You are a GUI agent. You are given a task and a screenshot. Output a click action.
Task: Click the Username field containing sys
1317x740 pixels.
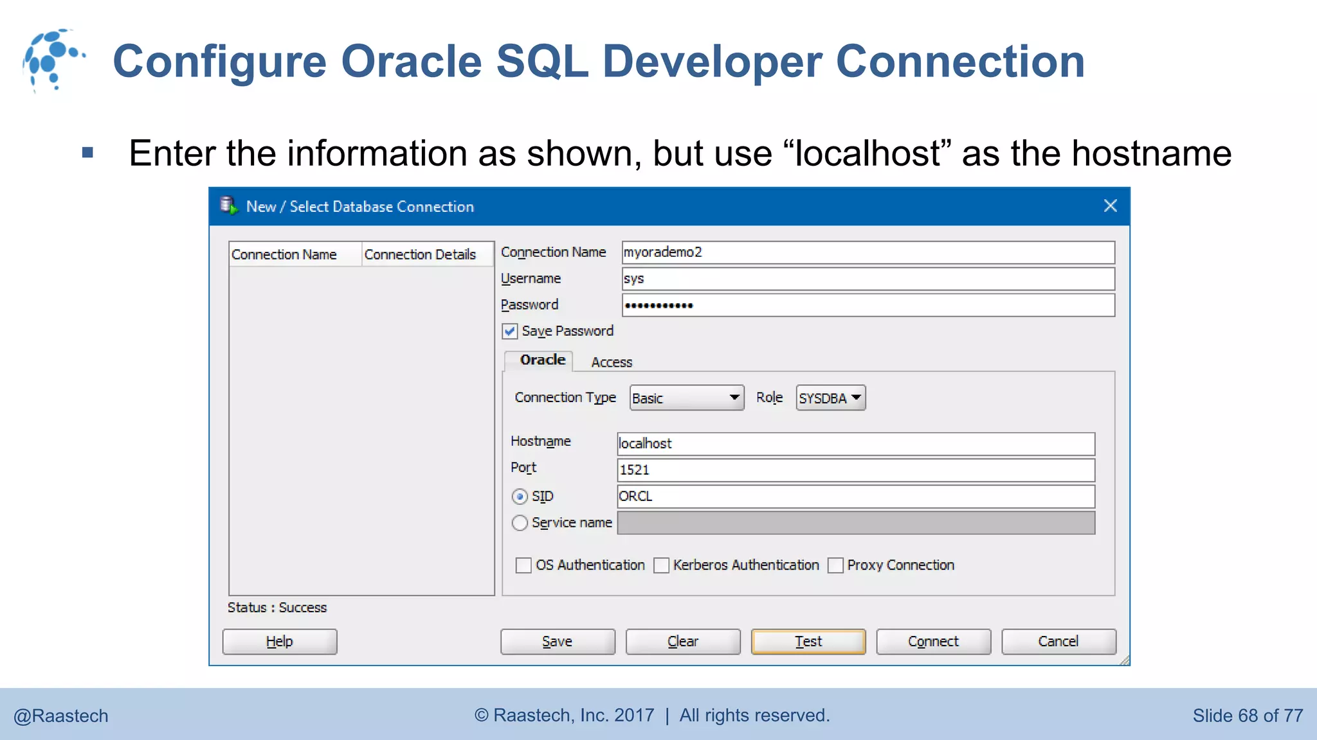868,279
